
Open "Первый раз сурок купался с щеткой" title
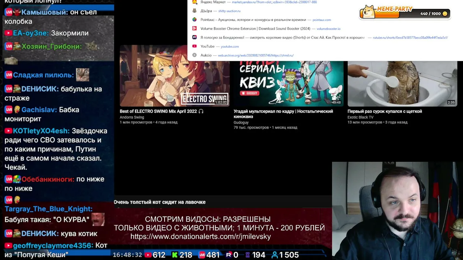385,111
